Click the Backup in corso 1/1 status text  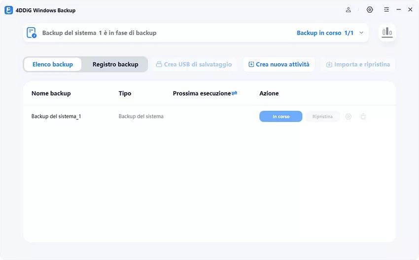point(325,33)
